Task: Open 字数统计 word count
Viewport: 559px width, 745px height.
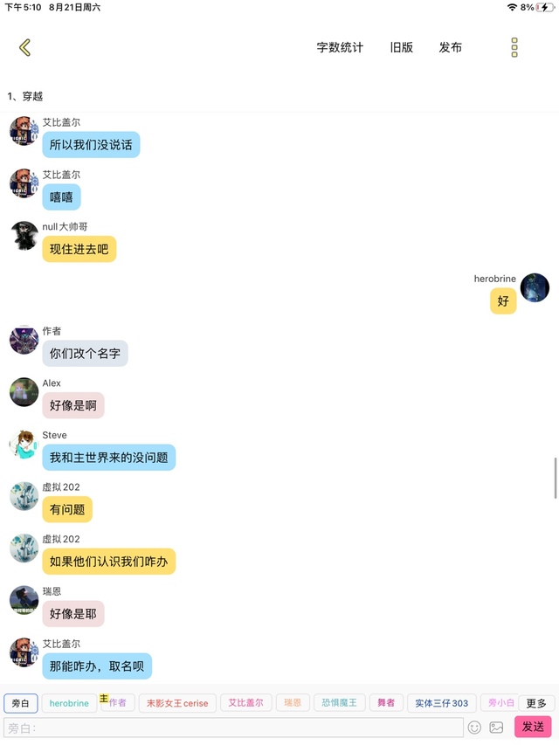Action: coord(340,47)
